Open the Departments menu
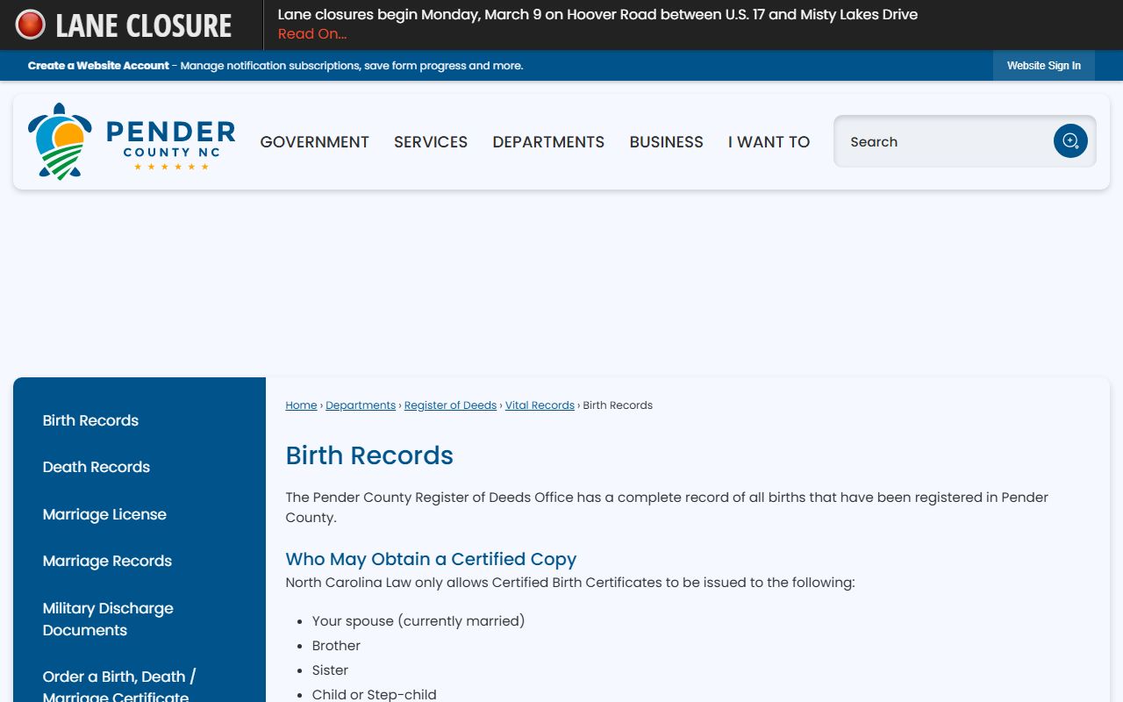Viewport: 1123px width, 702px height. coord(548,142)
